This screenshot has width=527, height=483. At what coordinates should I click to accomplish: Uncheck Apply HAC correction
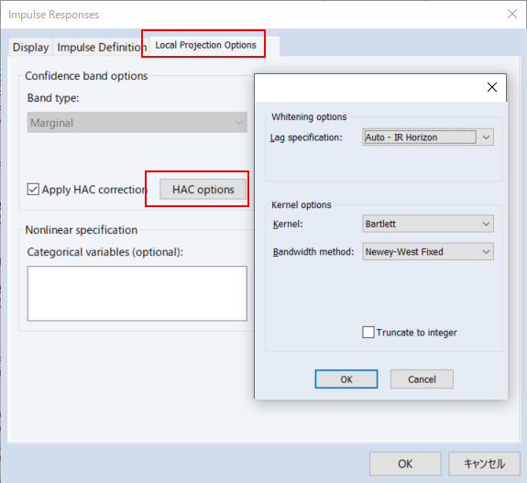coord(33,189)
